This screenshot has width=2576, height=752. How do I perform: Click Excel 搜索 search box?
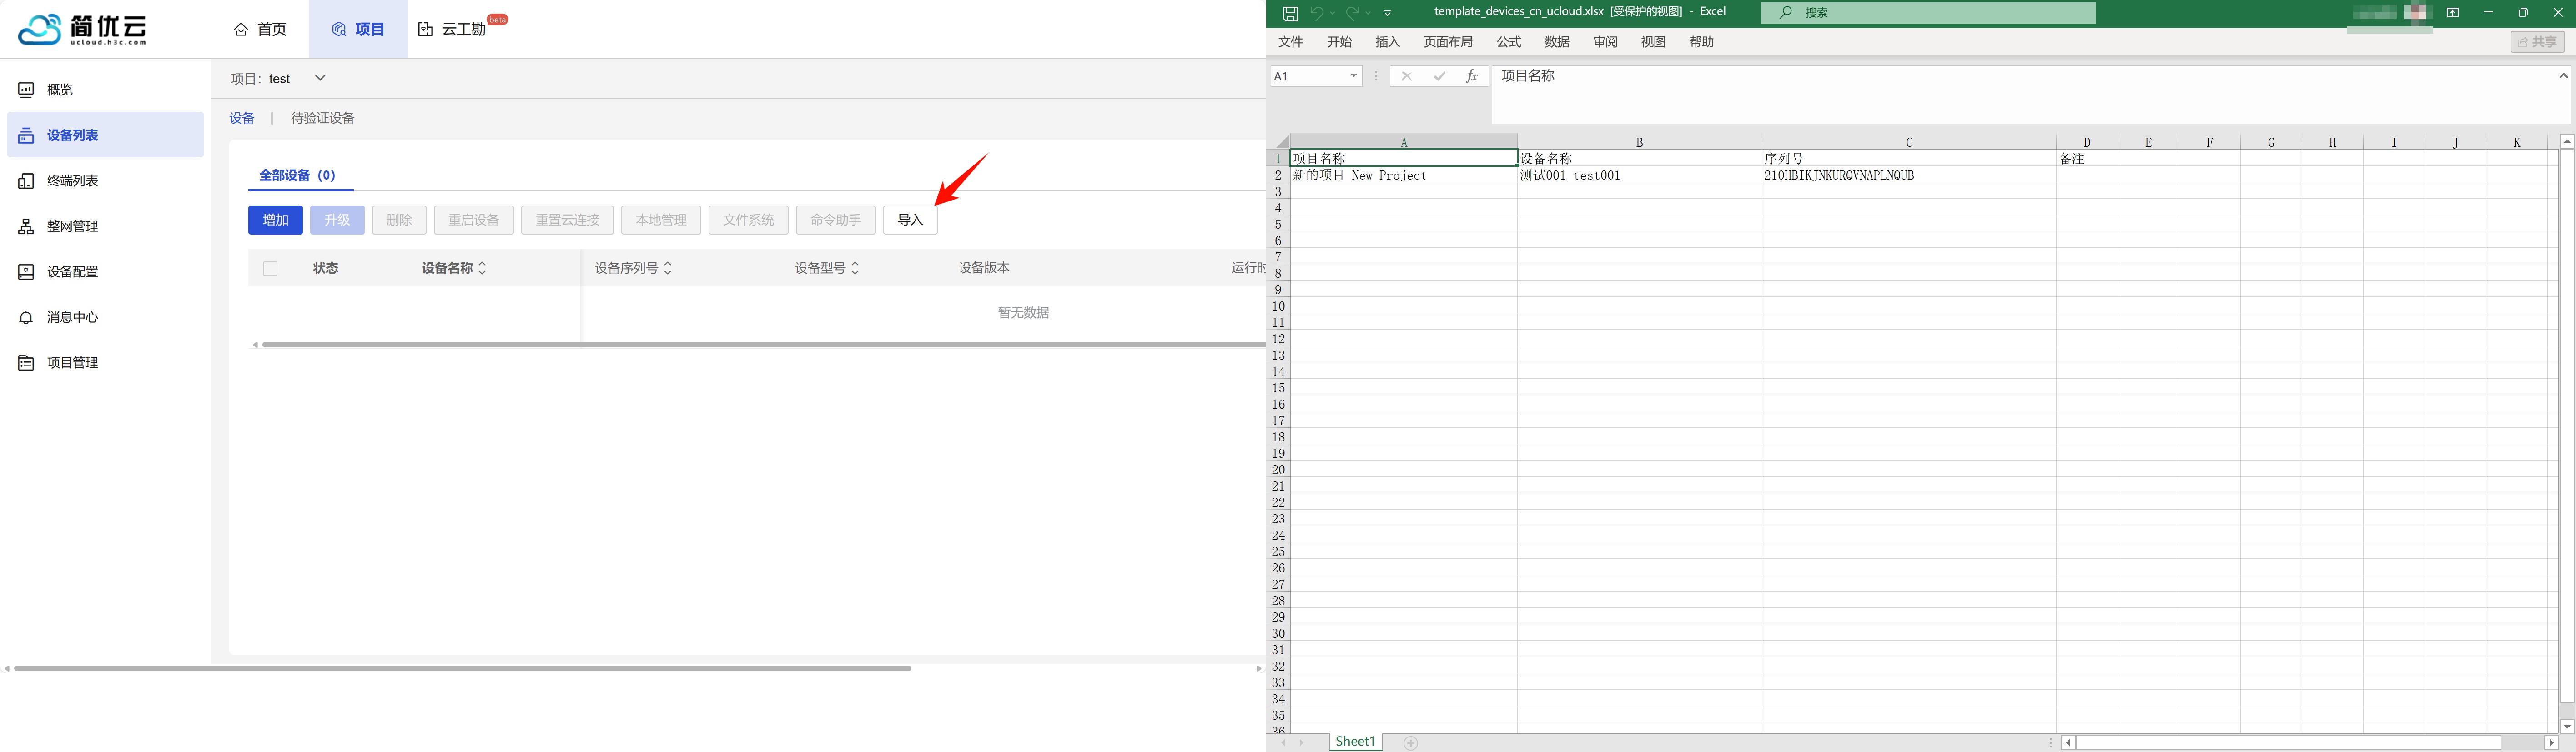[x=1928, y=13]
